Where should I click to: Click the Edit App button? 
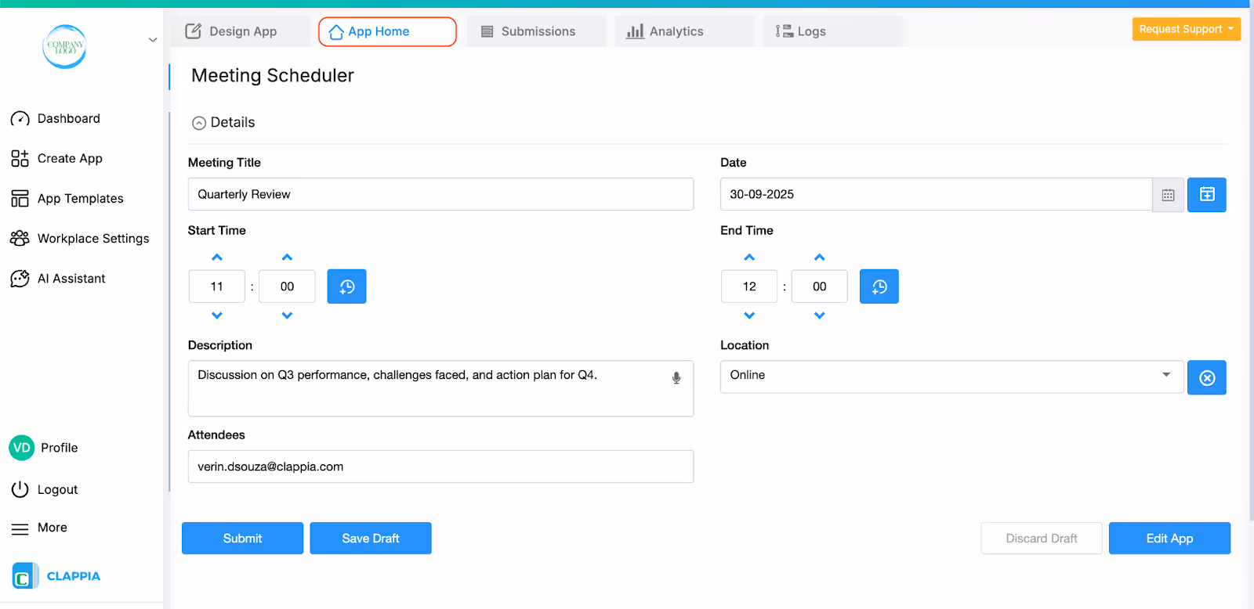pos(1169,539)
